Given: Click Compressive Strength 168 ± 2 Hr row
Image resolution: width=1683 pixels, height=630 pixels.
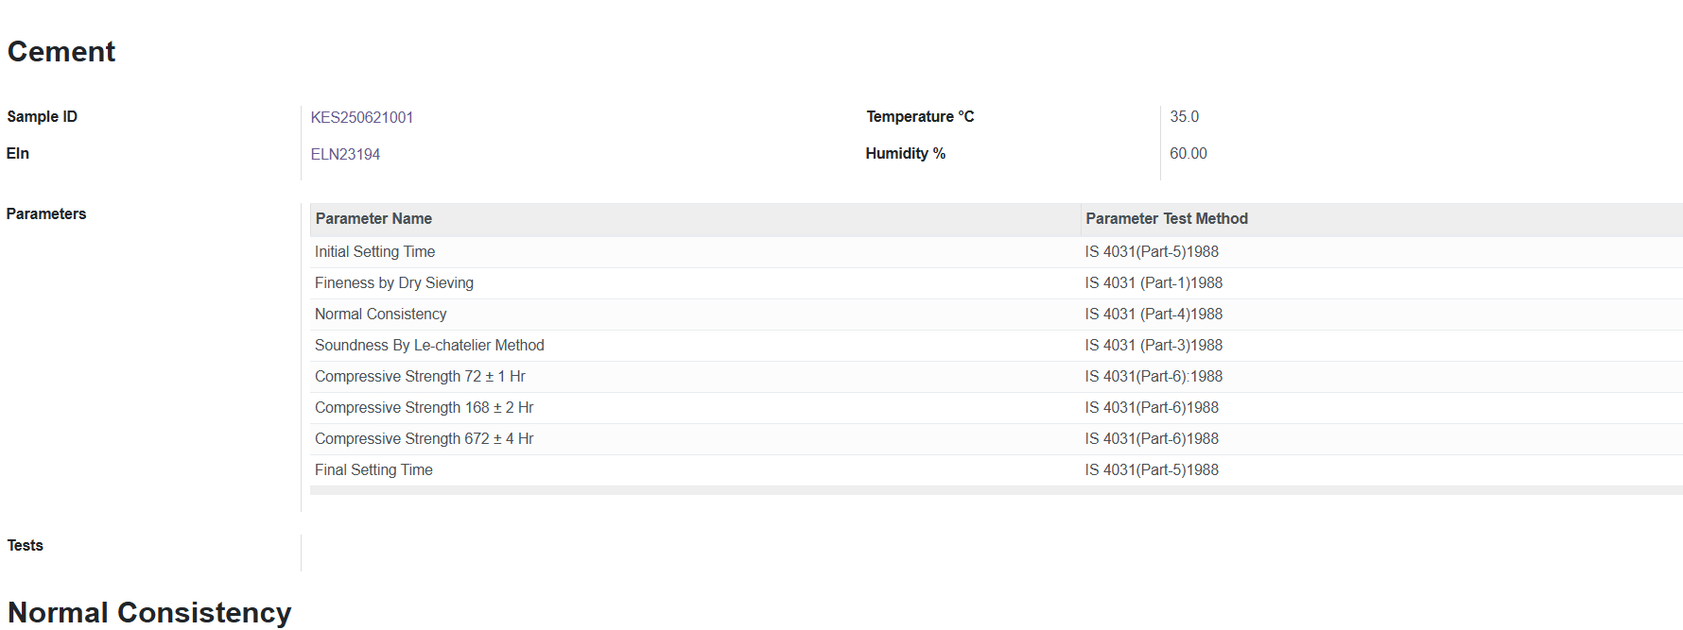Looking at the screenshot, I should tap(997, 408).
